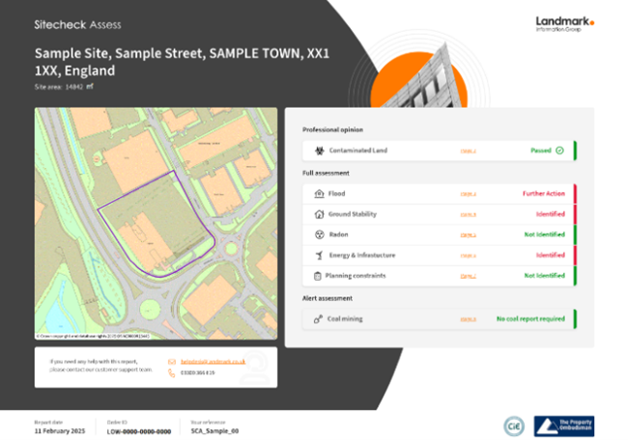Click The Property Ombudsman badge
The height and width of the screenshot is (440, 628).
click(x=564, y=426)
